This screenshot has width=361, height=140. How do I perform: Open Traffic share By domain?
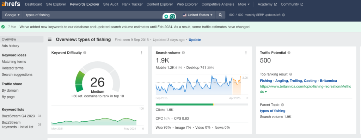tap(10, 91)
